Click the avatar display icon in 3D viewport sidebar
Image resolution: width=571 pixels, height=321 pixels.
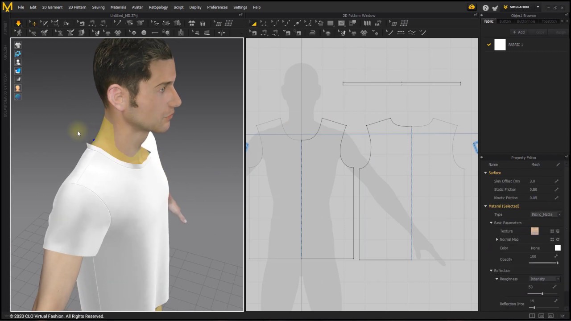[x=18, y=62]
